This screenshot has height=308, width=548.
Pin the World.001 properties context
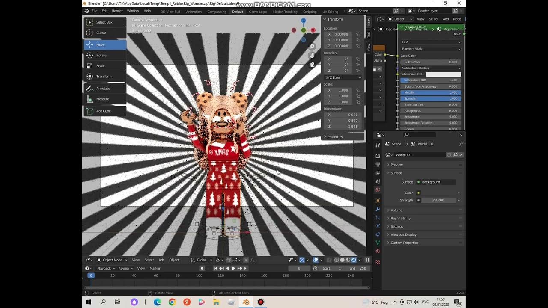pyautogui.click(x=461, y=144)
